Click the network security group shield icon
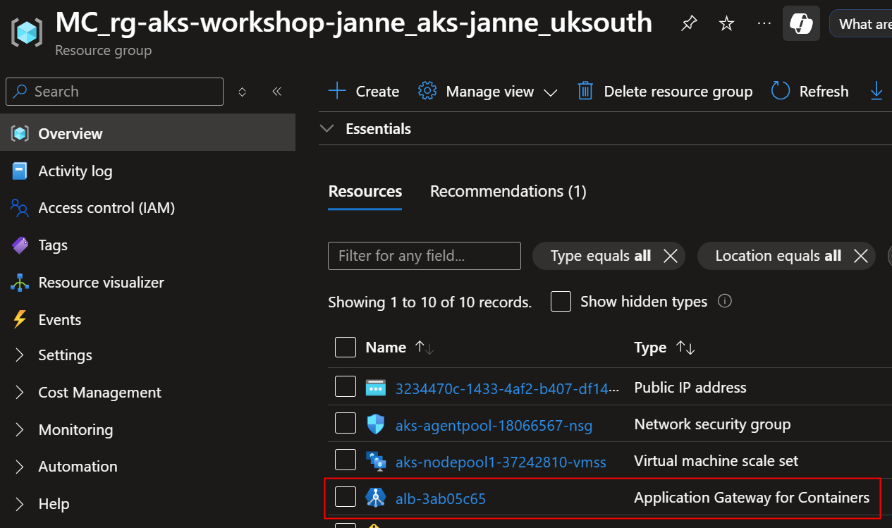892x528 pixels. 376,424
